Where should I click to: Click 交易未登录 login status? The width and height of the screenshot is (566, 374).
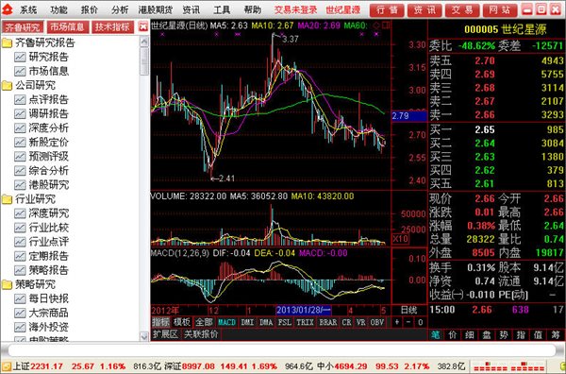pos(295,10)
